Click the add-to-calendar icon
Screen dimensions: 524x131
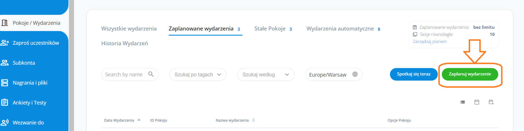coord(491,102)
